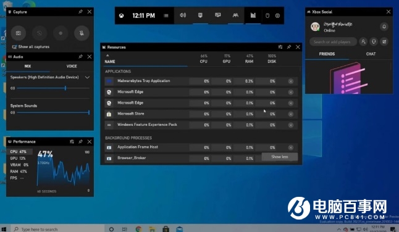Switch to the VOICE tab in Audio
399x232 pixels.
coord(72,66)
